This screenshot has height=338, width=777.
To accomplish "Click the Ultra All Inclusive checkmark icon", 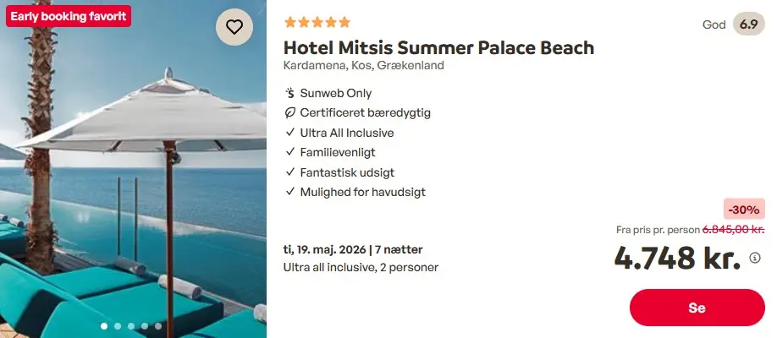I will click(x=289, y=133).
